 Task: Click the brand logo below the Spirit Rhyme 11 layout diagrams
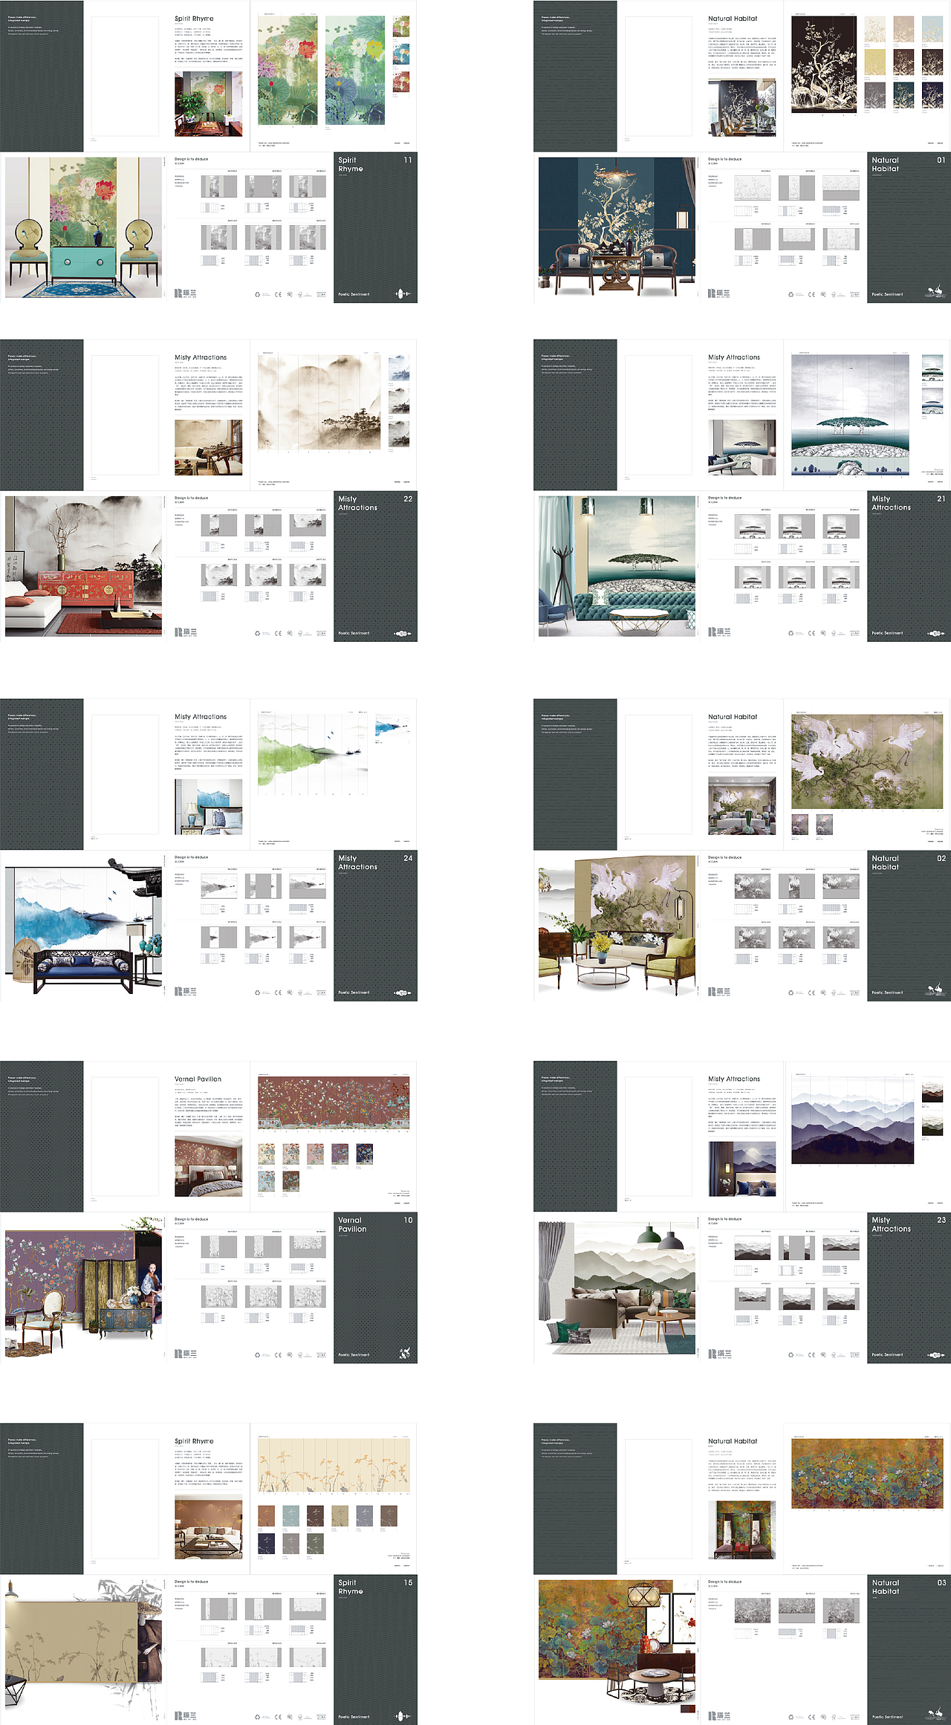pyautogui.click(x=186, y=293)
